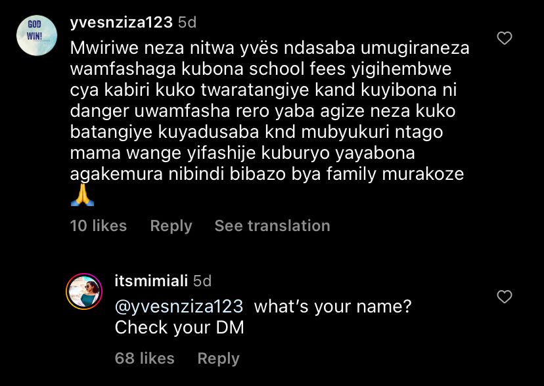This screenshot has width=544, height=386.
Task: View the 68 likes list
Action: coord(145,358)
